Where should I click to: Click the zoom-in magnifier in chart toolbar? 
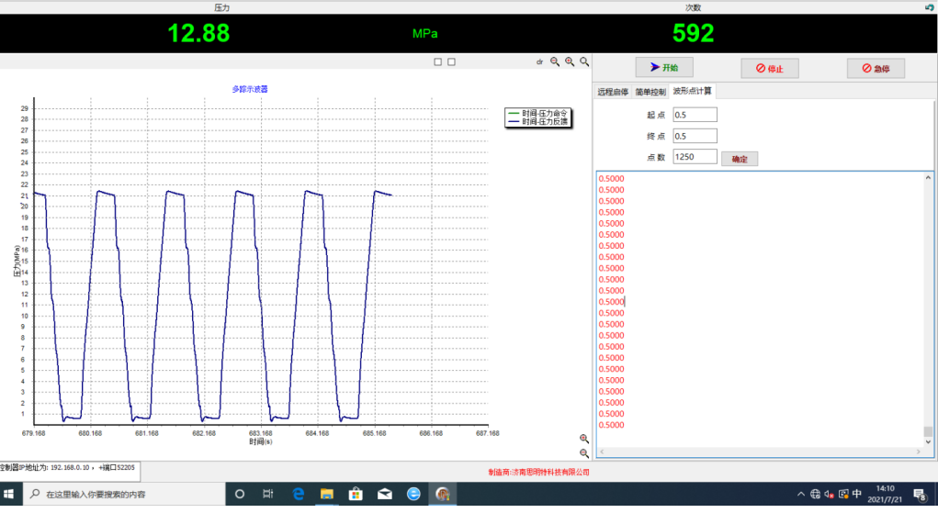(570, 61)
